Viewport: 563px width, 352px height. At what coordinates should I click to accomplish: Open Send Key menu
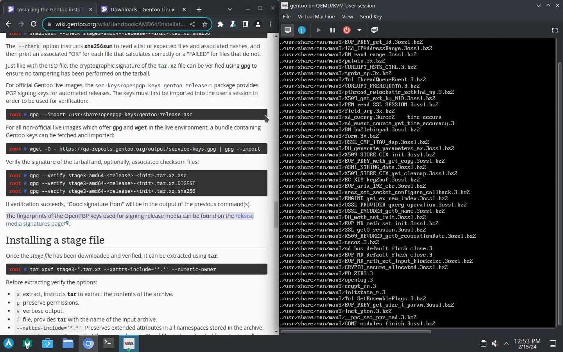371,16
